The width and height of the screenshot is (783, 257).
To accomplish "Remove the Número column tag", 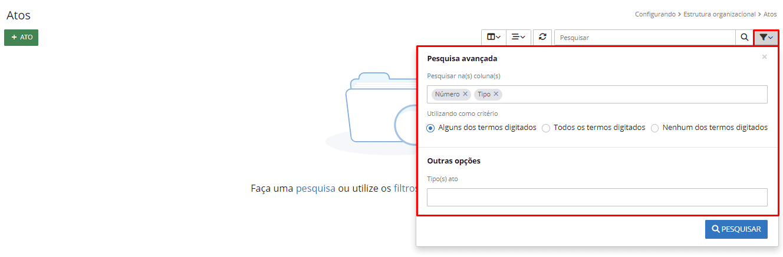I will [465, 94].
